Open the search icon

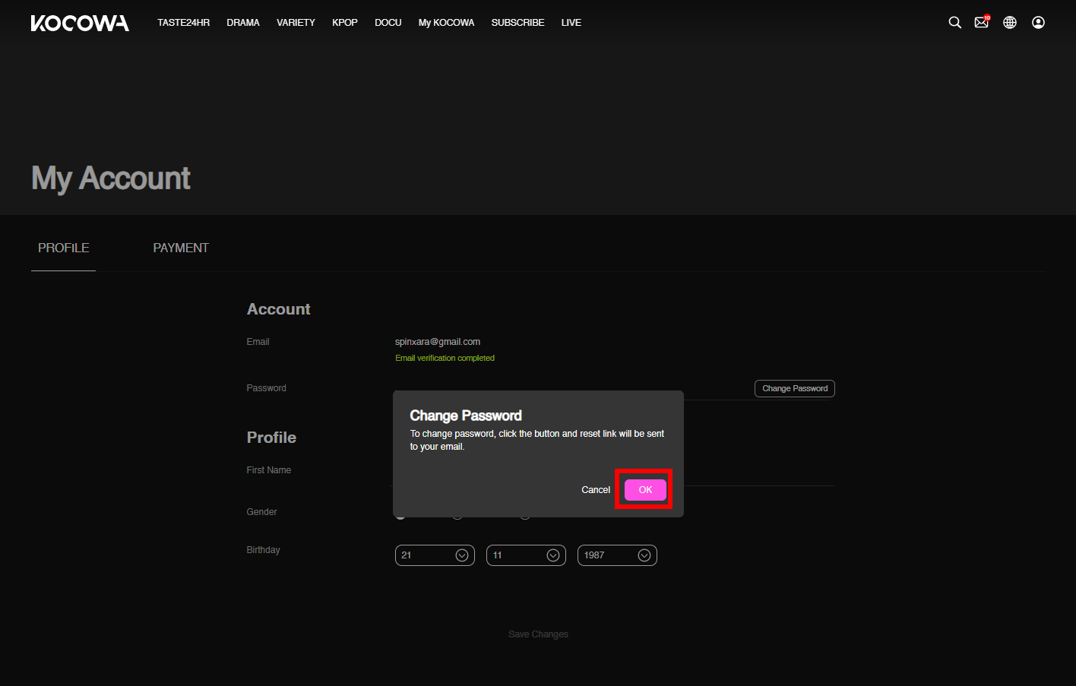coord(955,23)
